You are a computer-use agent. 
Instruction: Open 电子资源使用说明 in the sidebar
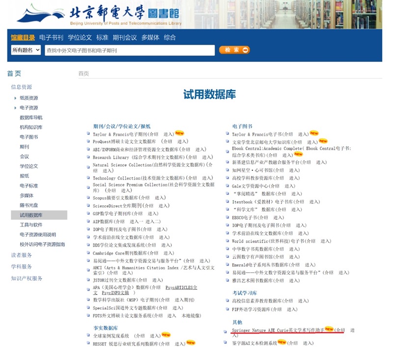38,234
